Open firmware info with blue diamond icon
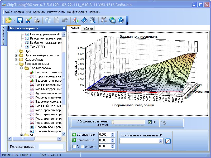The image size is (211, 158). click(x=84, y=20)
